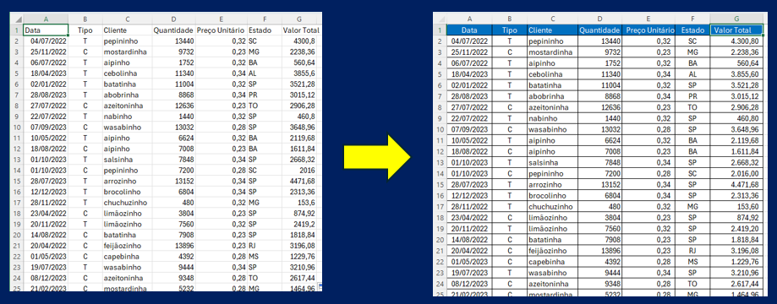This screenshot has width=777, height=304.
Task: Select the cell showing 153,60
Action: [x=737, y=206]
